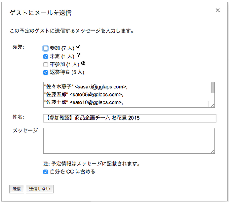The height and width of the screenshot is (203, 229).
Task: Click the 送信しない button
Action: click(39, 189)
